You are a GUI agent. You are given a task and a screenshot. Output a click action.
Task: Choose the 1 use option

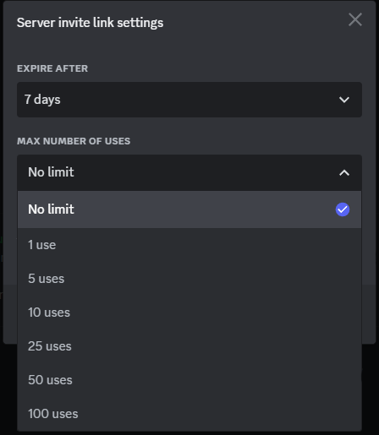[x=189, y=245]
